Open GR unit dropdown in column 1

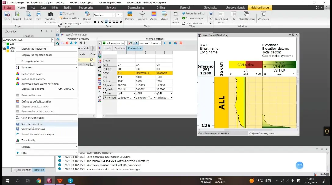click(135, 93)
